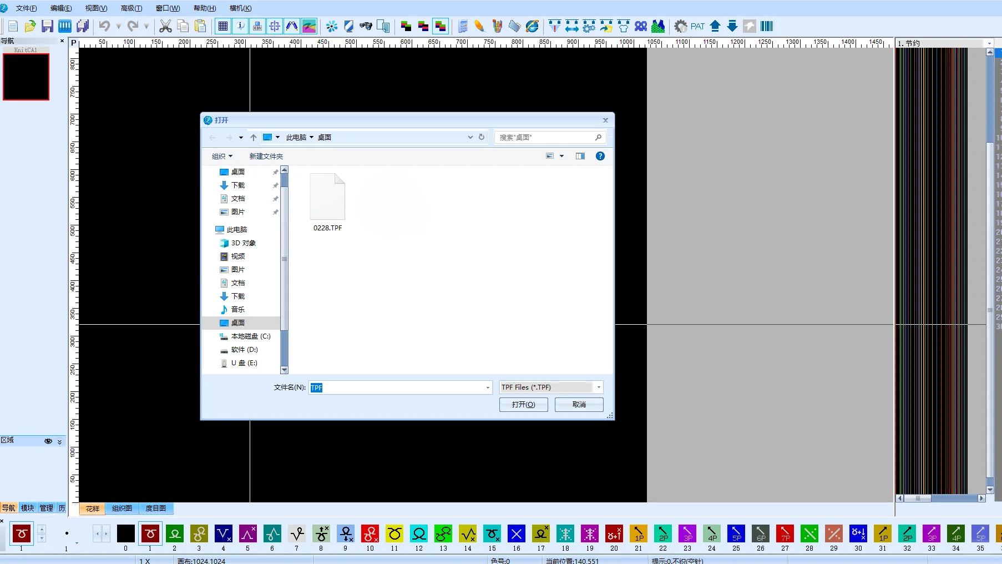The width and height of the screenshot is (1002, 564).
Task: Click the paste clipboard icon in the toolbar
Action: [200, 26]
